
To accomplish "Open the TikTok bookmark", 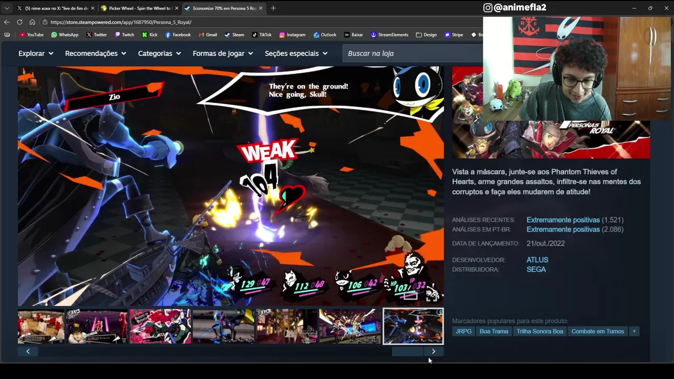I will (262, 35).
